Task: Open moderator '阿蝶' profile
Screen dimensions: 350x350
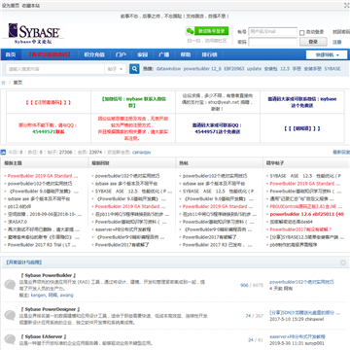Action: (52, 296)
